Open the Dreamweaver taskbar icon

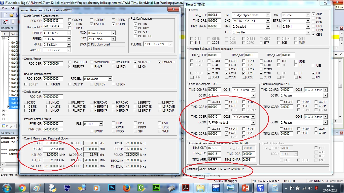[x=156, y=188]
